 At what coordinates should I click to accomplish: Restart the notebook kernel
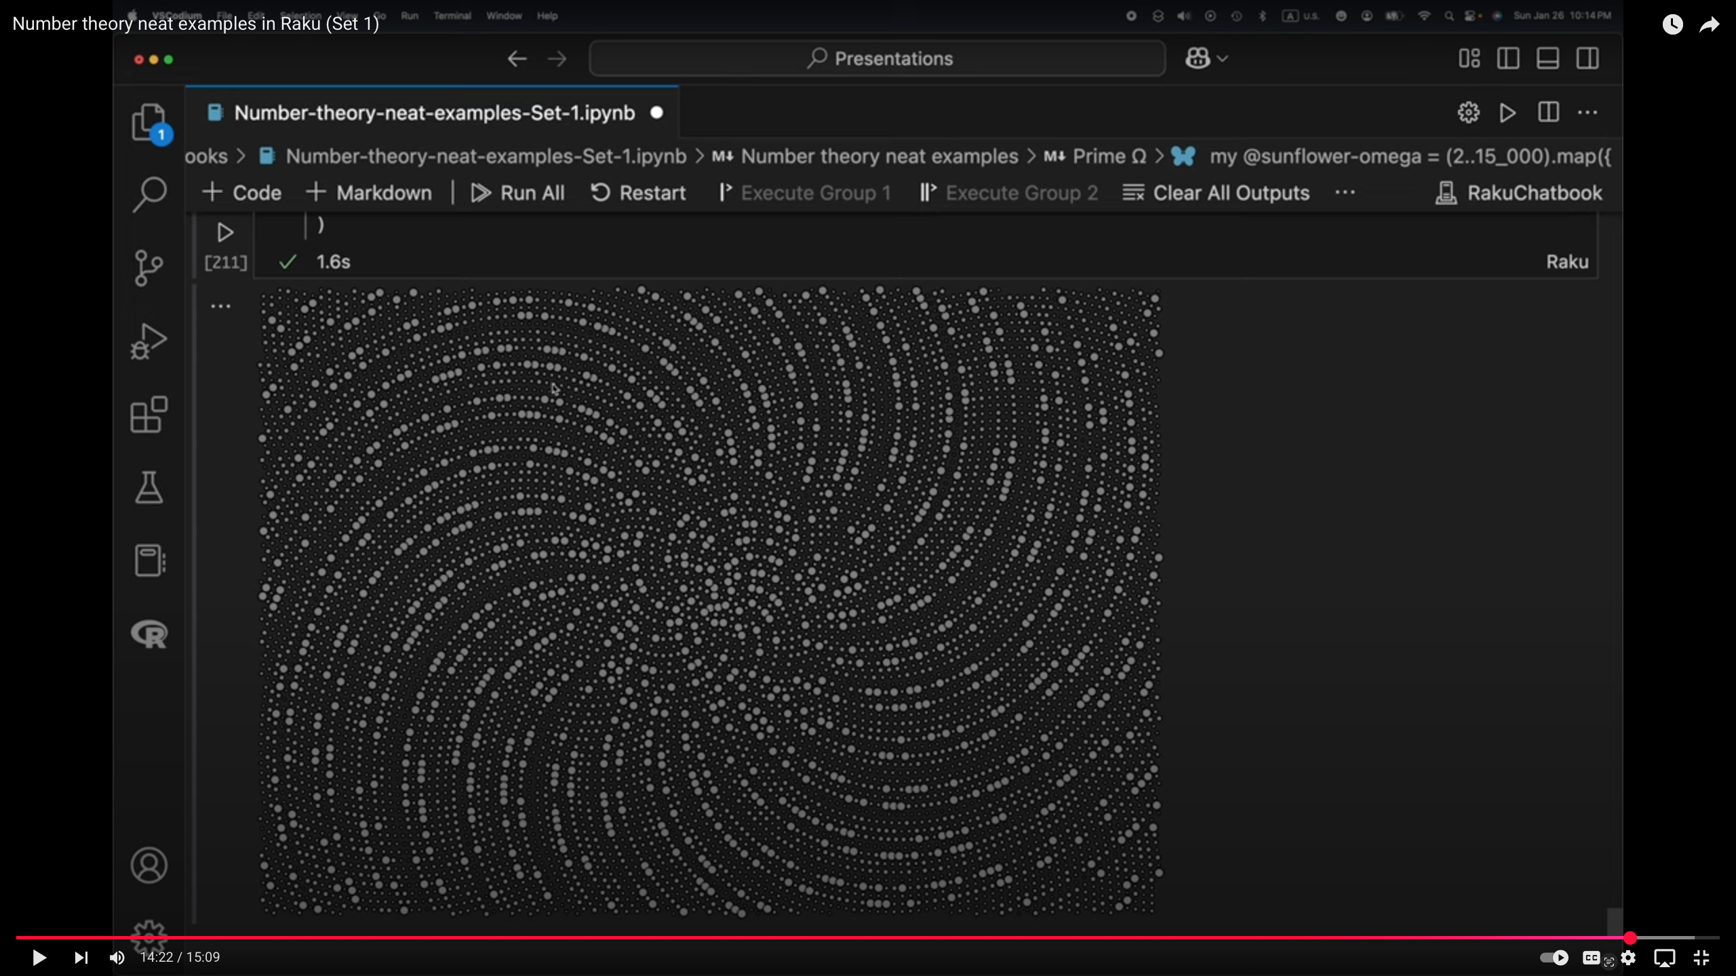[x=638, y=193]
